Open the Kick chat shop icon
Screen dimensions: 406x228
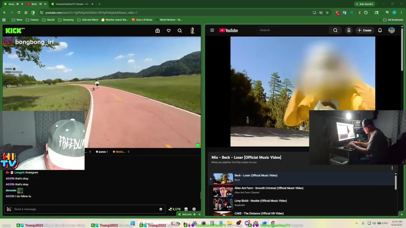pyautogui.click(x=186, y=209)
